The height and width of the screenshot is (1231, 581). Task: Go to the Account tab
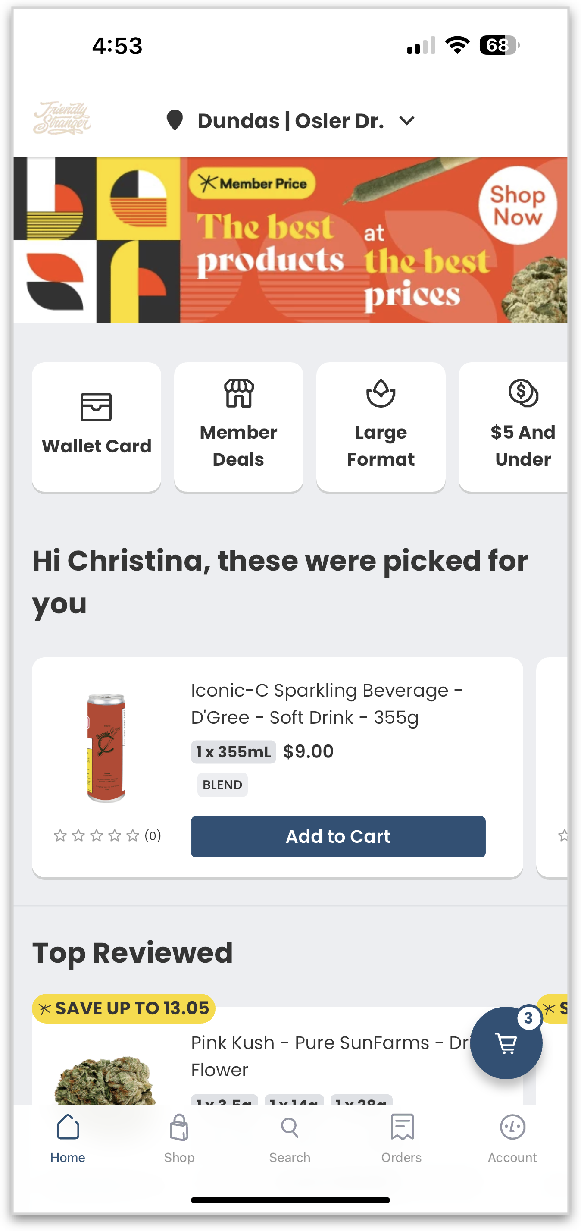[x=512, y=1138]
